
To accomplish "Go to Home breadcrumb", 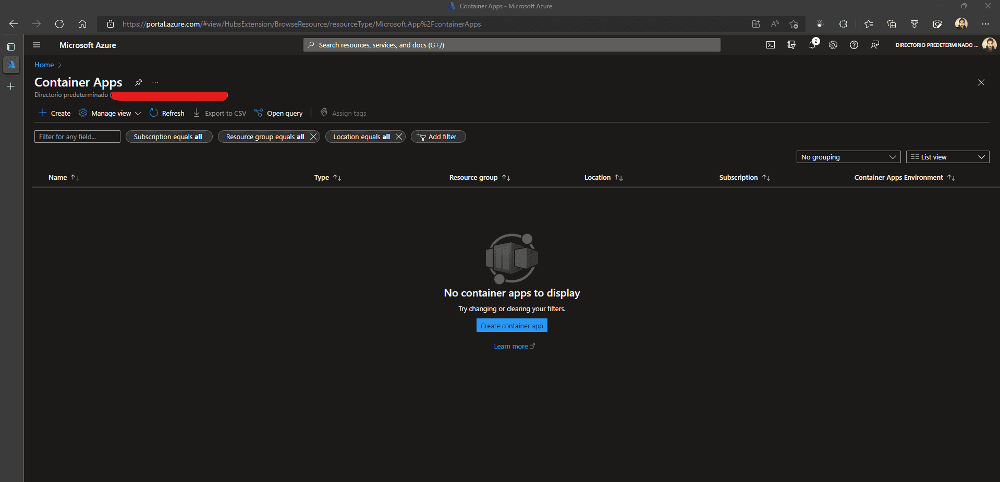I will pos(44,65).
